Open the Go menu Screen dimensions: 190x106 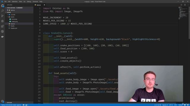24,1
